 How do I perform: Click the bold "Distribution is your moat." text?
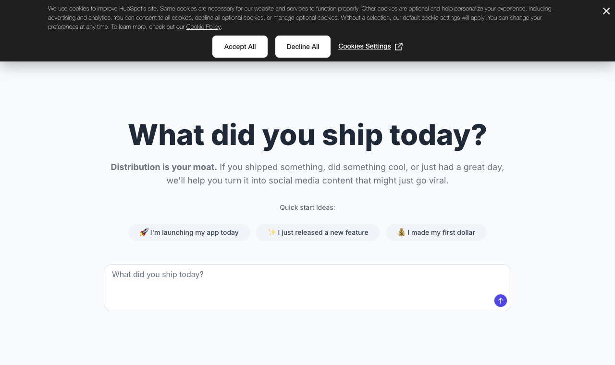[164, 167]
